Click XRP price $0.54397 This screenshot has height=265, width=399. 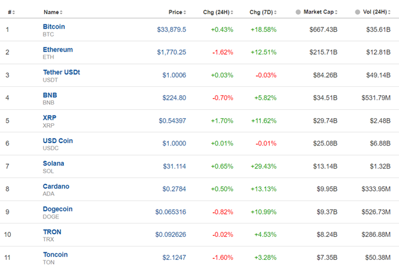click(172, 121)
